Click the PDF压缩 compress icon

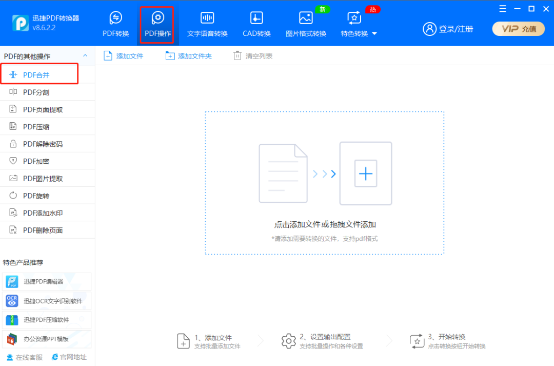click(13, 126)
